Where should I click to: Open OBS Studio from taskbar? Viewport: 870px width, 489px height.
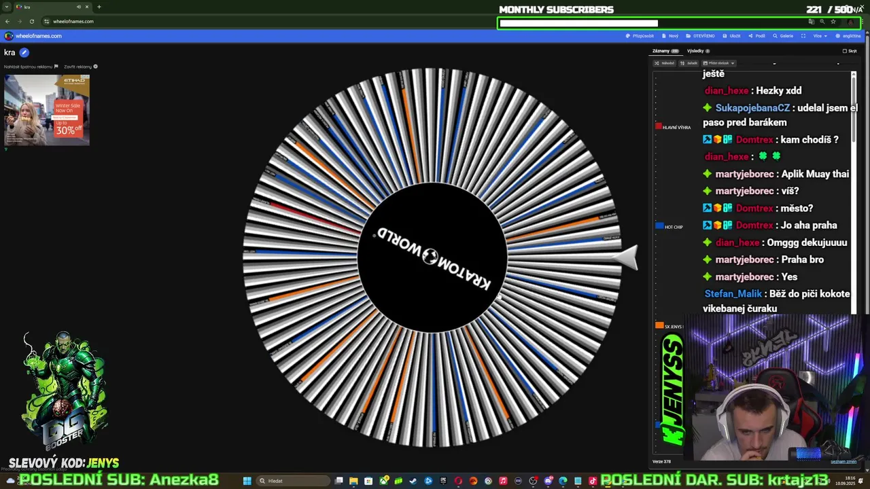click(x=533, y=481)
